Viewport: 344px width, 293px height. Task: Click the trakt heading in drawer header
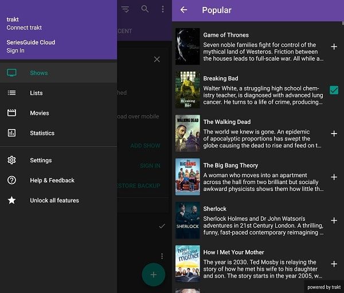pos(13,19)
